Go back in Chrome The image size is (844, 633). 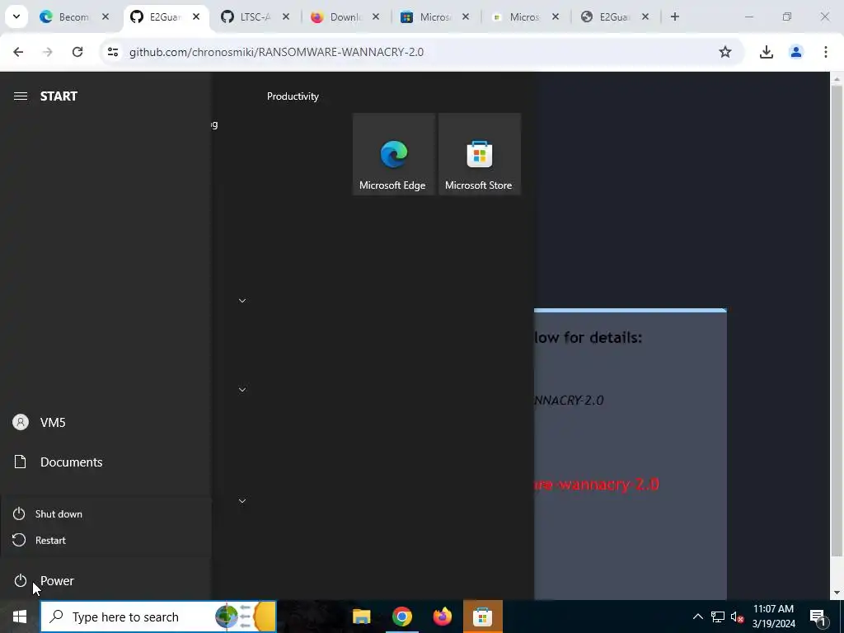click(x=18, y=52)
